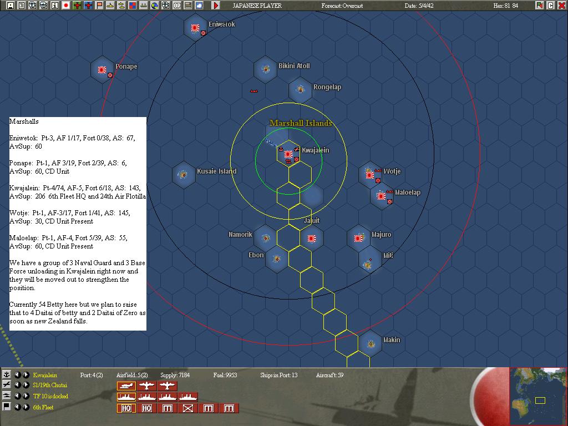Click the OP toolbar button
This screenshot has height=426, width=568.
click(177, 6)
